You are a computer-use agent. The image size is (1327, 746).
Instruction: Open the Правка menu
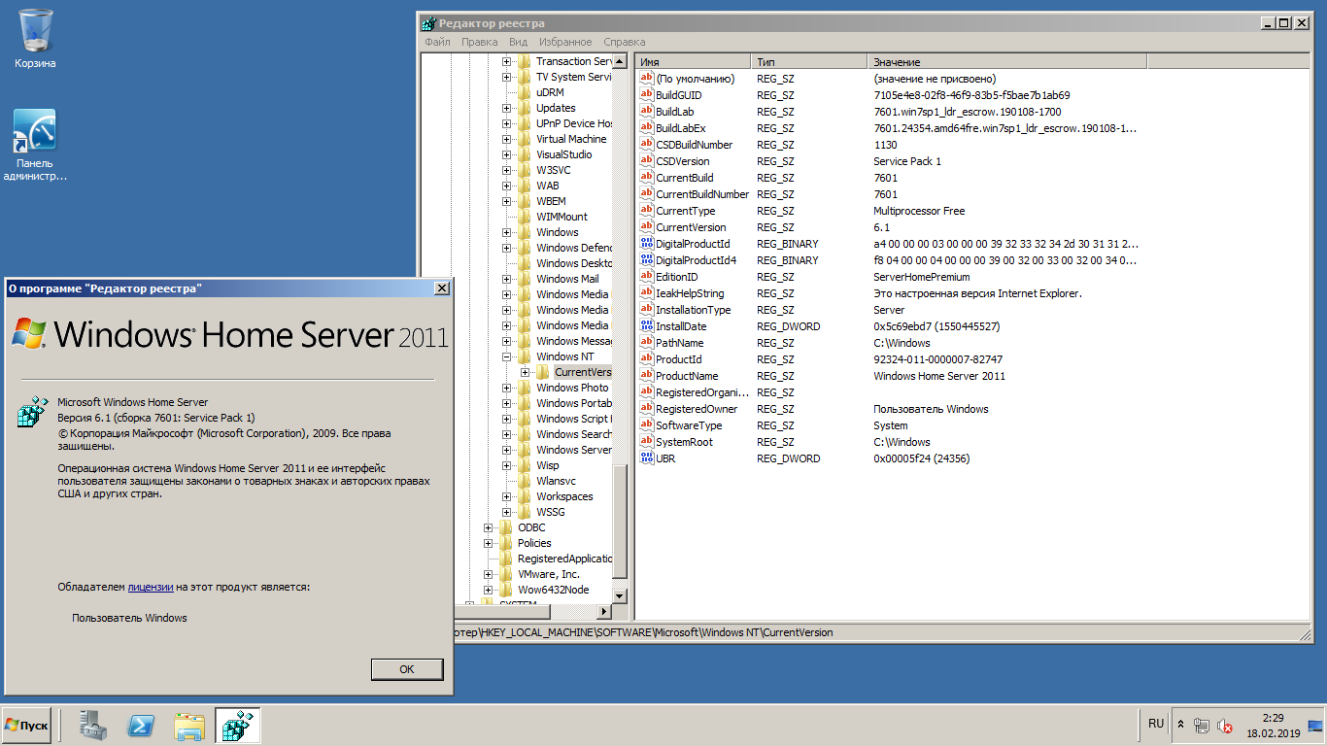point(480,42)
